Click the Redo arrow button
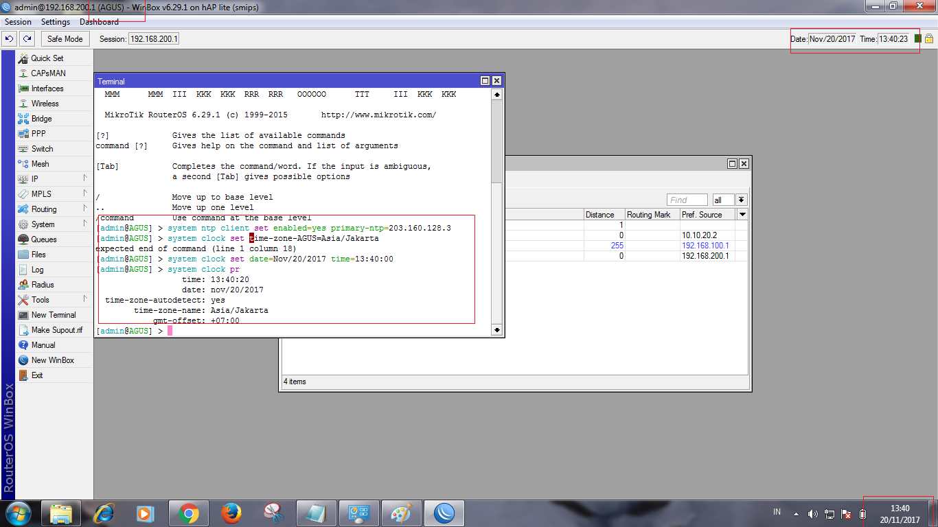This screenshot has height=527, width=938. tap(27, 39)
